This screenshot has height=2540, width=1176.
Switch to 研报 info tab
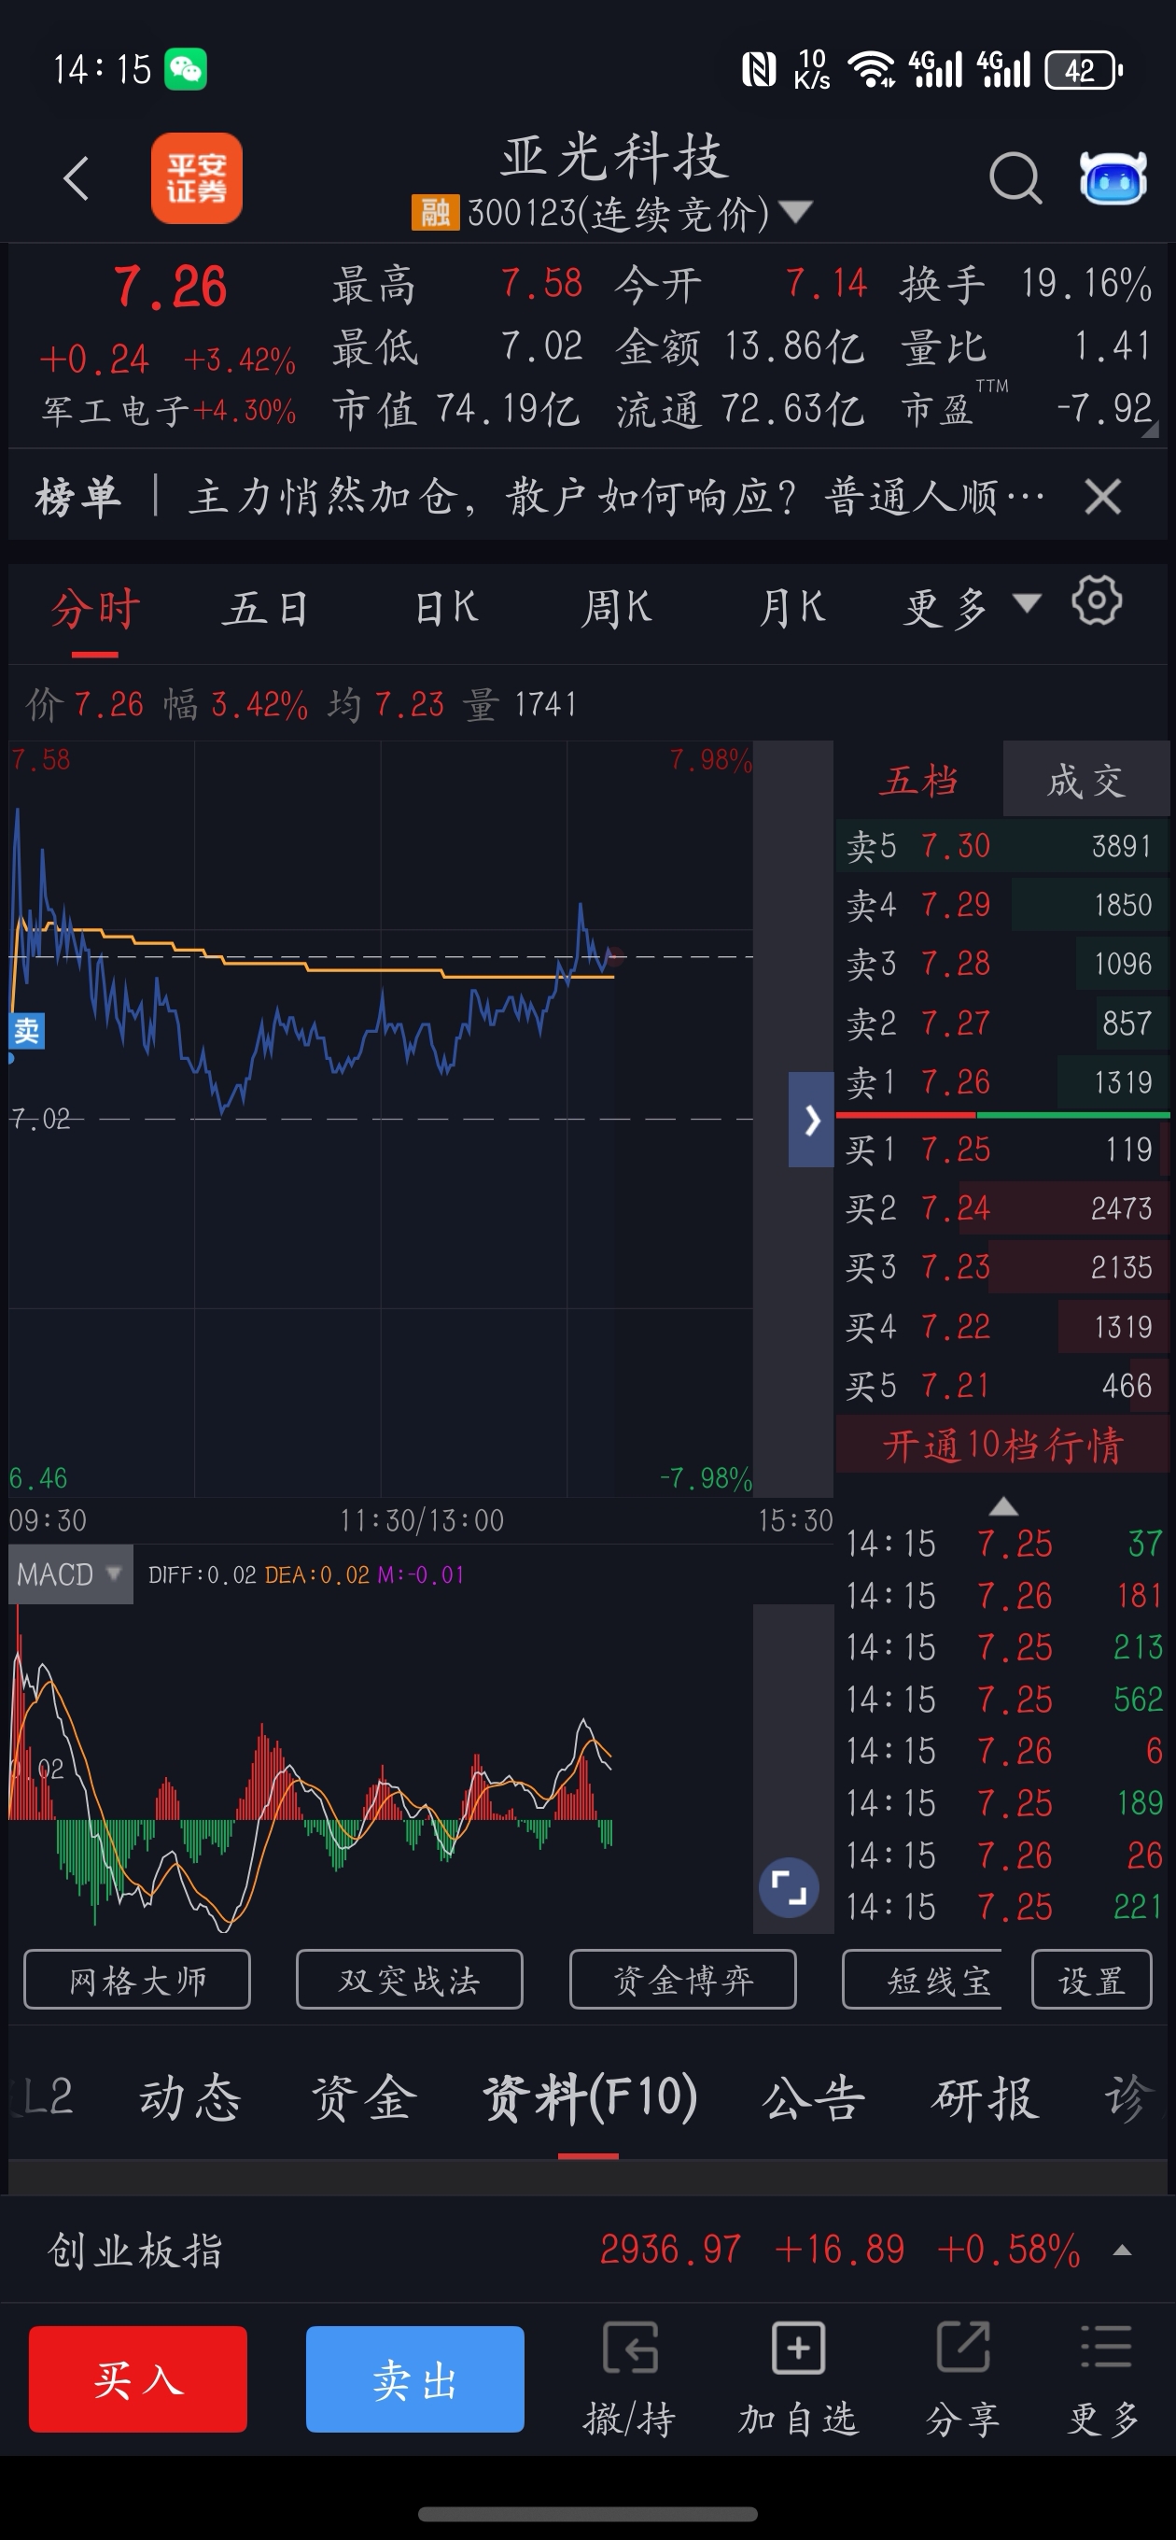click(x=985, y=2097)
